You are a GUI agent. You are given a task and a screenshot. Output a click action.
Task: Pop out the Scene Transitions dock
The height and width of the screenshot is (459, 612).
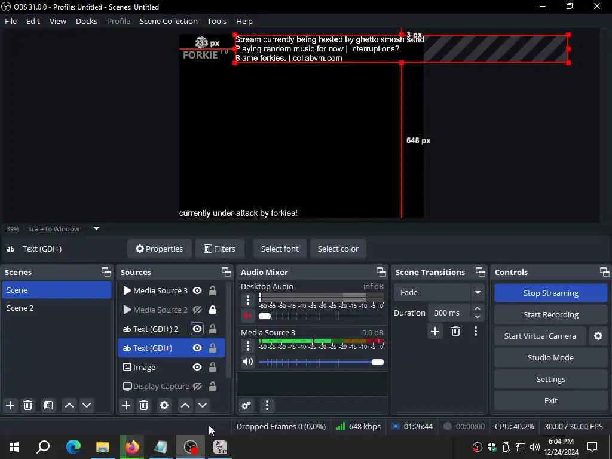481,272
